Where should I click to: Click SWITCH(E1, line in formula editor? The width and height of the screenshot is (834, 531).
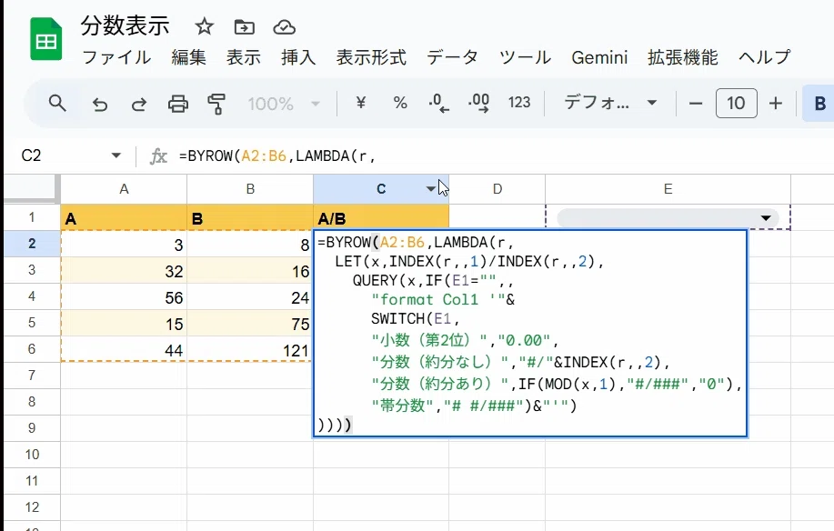415,319
